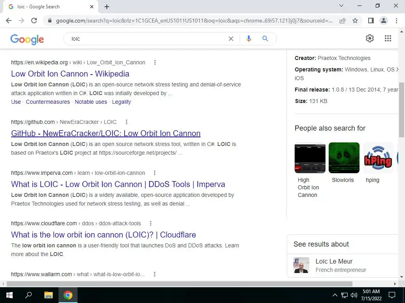Open the taskbar clock showing 5:01 AM
This screenshot has height=303, width=405.
click(x=371, y=295)
